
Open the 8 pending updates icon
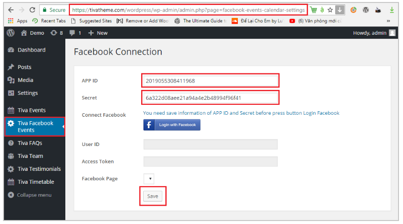(56, 33)
